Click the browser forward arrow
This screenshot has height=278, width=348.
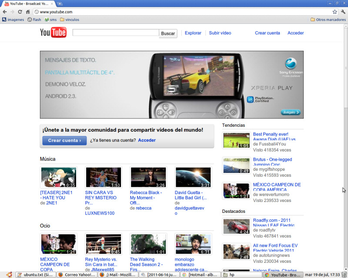(12, 12)
